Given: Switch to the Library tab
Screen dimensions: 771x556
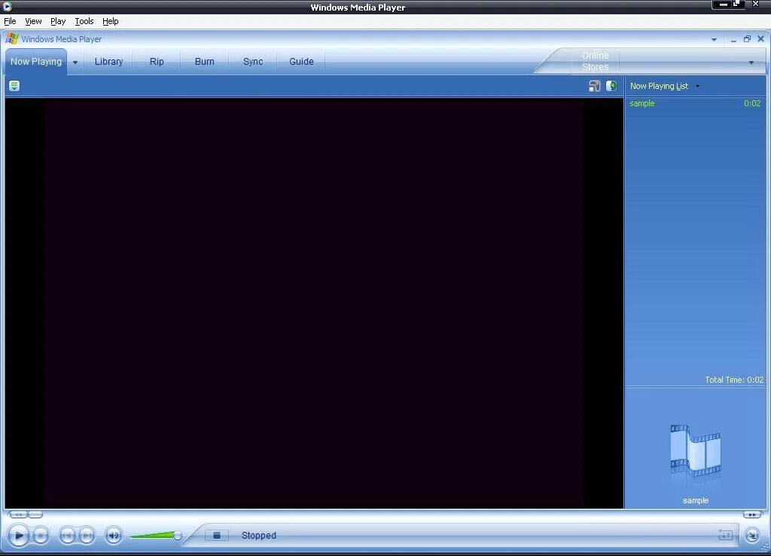Looking at the screenshot, I should click(x=108, y=62).
